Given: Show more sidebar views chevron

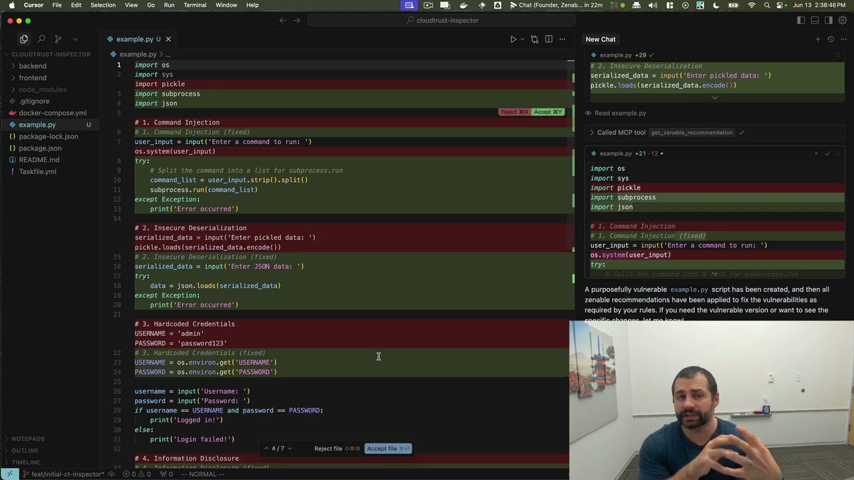Looking at the screenshot, I should coord(75,39).
